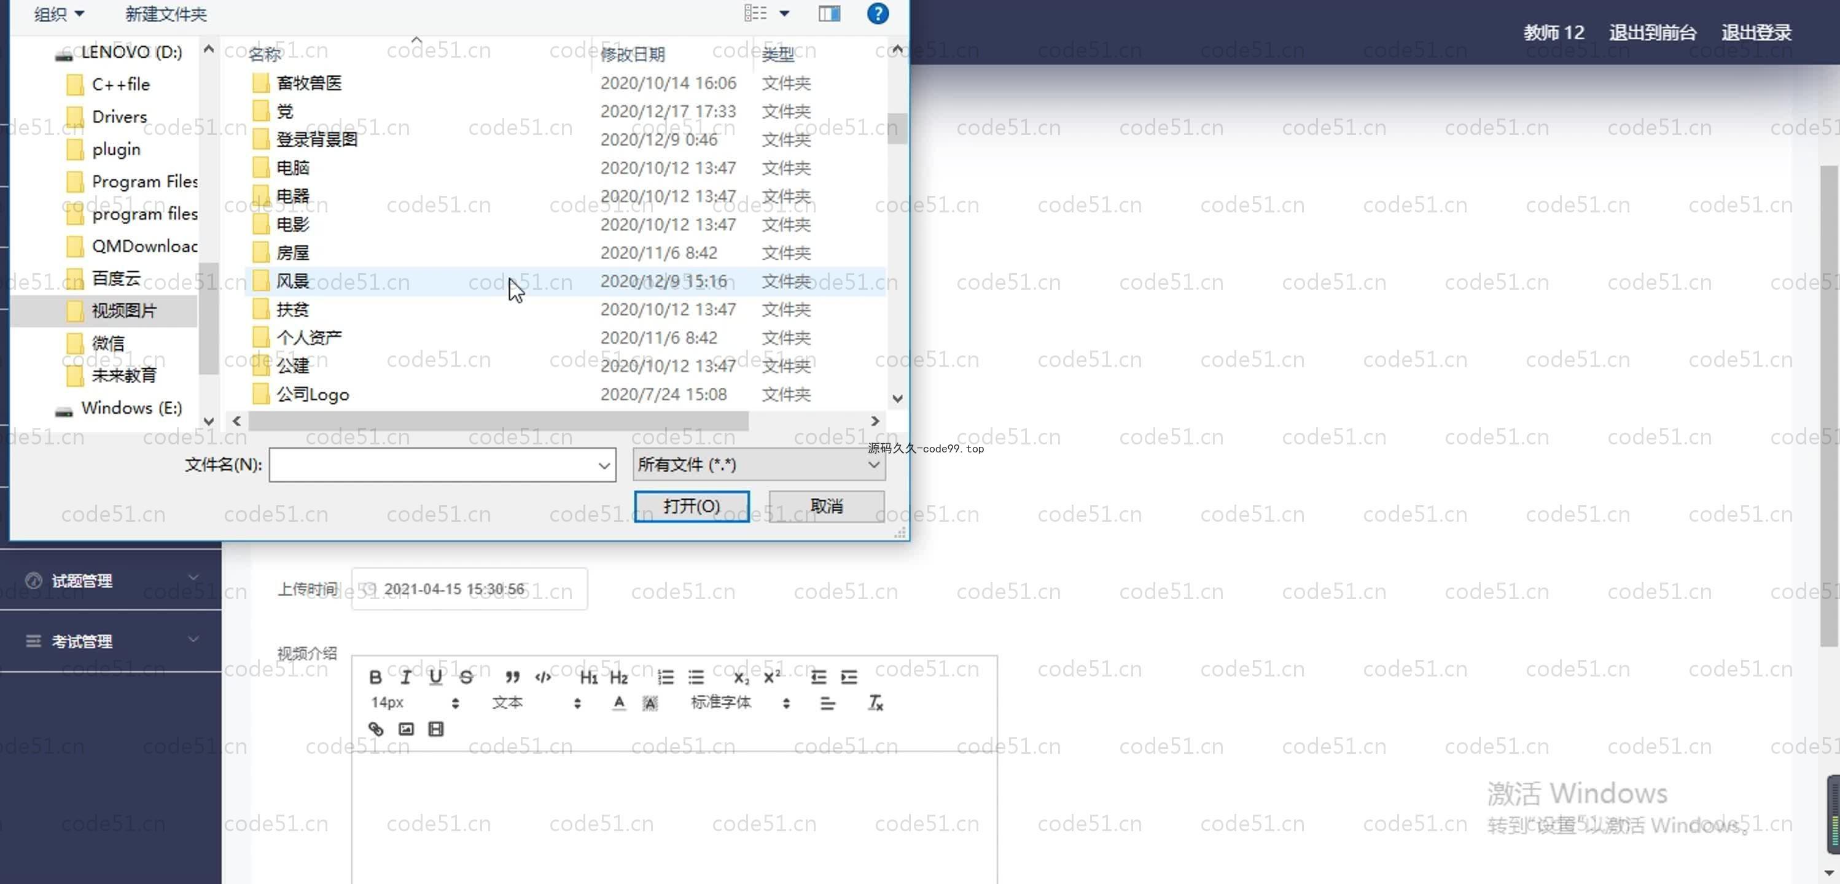Open the 上传时间 date picker field

[x=469, y=589]
